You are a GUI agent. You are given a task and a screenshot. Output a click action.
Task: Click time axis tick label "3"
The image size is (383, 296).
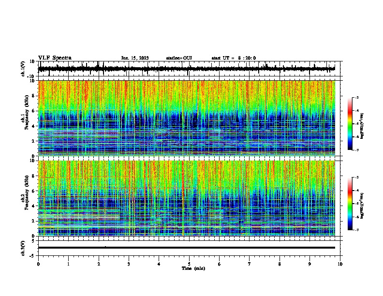point(129,264)
